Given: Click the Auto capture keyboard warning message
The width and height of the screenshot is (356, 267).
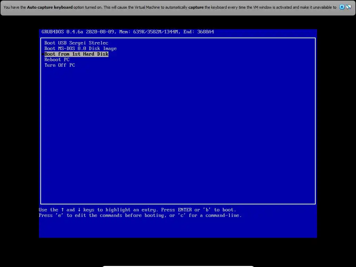Looking at the screenshot, I should point(170,7).
